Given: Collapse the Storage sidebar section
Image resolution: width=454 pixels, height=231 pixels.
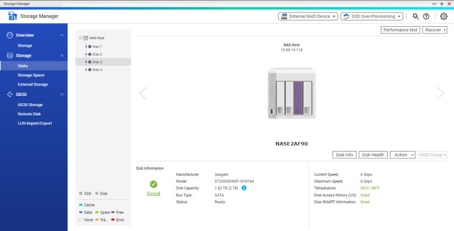Looking at the screenshot, I should tap(62, 56).
